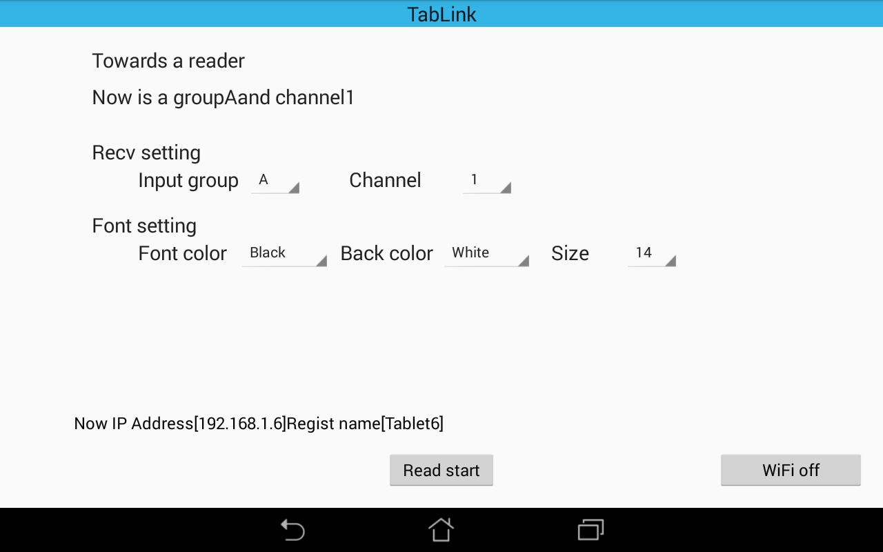Click the TabLink title bar
The width and height of the screenshot is (883, 552).
click(441, 14)
